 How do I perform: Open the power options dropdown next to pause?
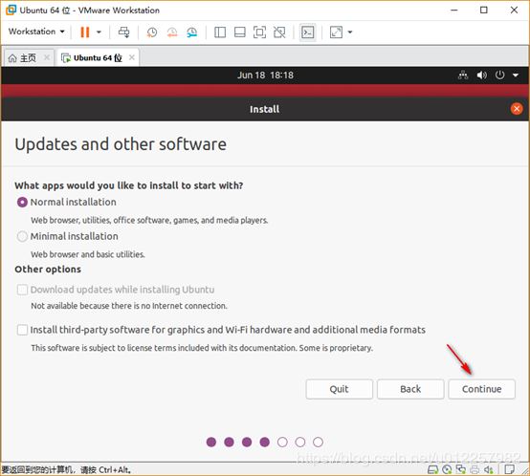pos(99,32)
